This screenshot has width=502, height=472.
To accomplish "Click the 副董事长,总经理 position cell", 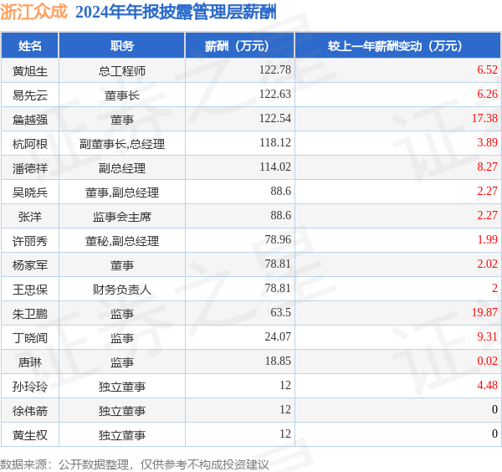I will 122,144.
